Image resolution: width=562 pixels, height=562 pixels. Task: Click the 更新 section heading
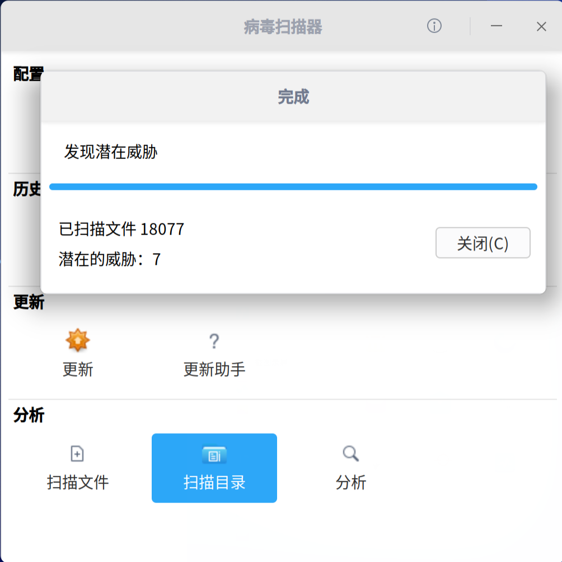tap(29, 302)
